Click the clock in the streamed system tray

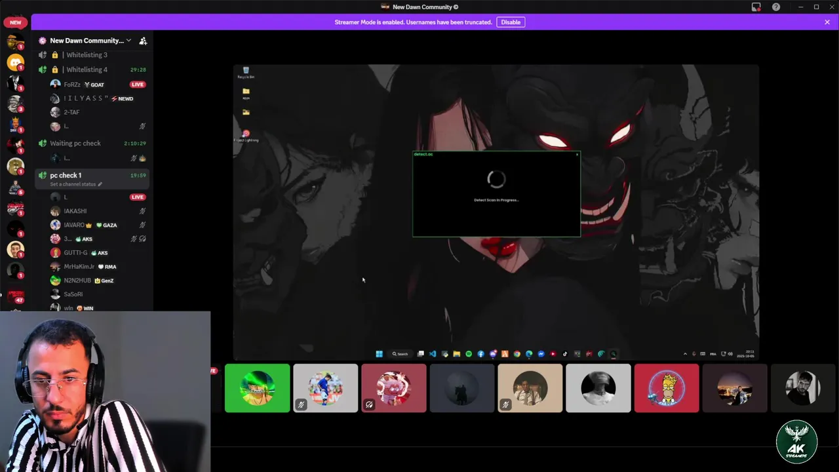coord(746,354)
